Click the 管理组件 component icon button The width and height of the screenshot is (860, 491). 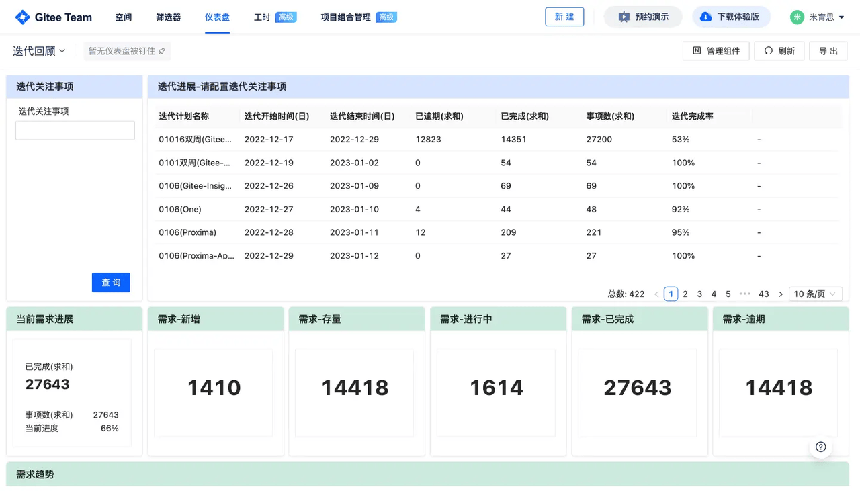[697, 51]
